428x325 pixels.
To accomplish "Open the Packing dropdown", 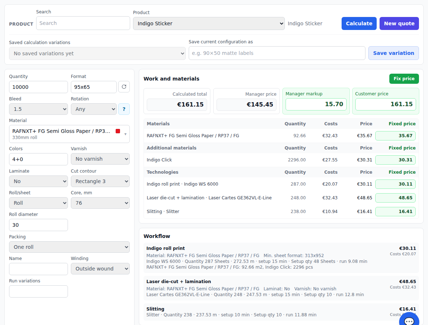I will (69, 247).
